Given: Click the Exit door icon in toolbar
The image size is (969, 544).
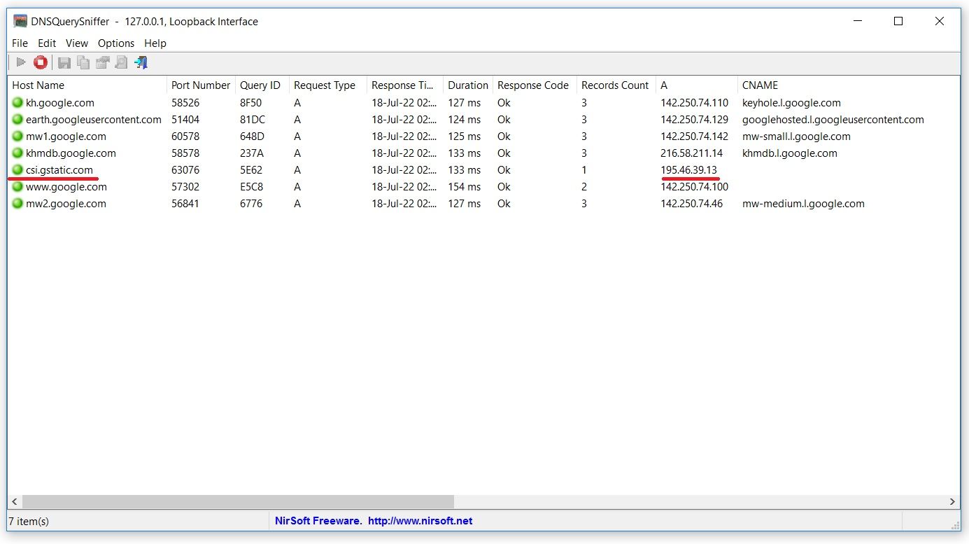Looking at the screenshot, I should coord(141,62).
